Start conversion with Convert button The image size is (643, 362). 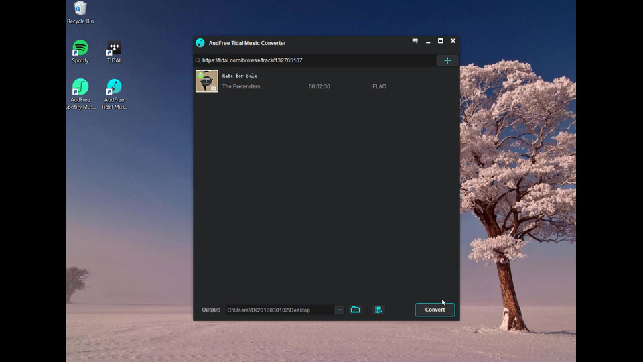coord(435,310)
